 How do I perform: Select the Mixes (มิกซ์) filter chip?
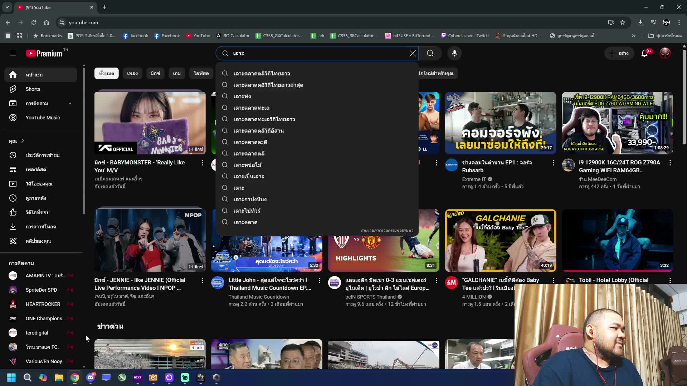coord(155,73)
